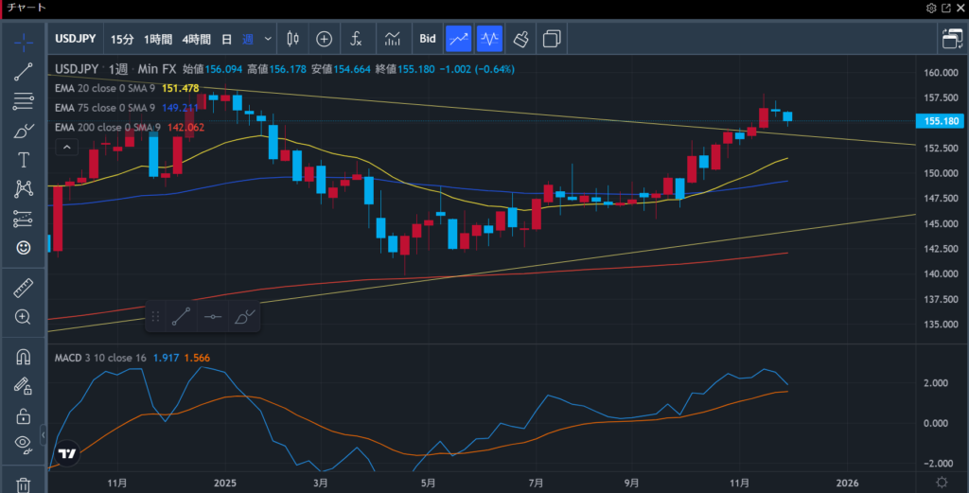The width and height of the screenshot is (969, 493).
Task: Switch to the 15分 timeframe
Action: [122, 39]
